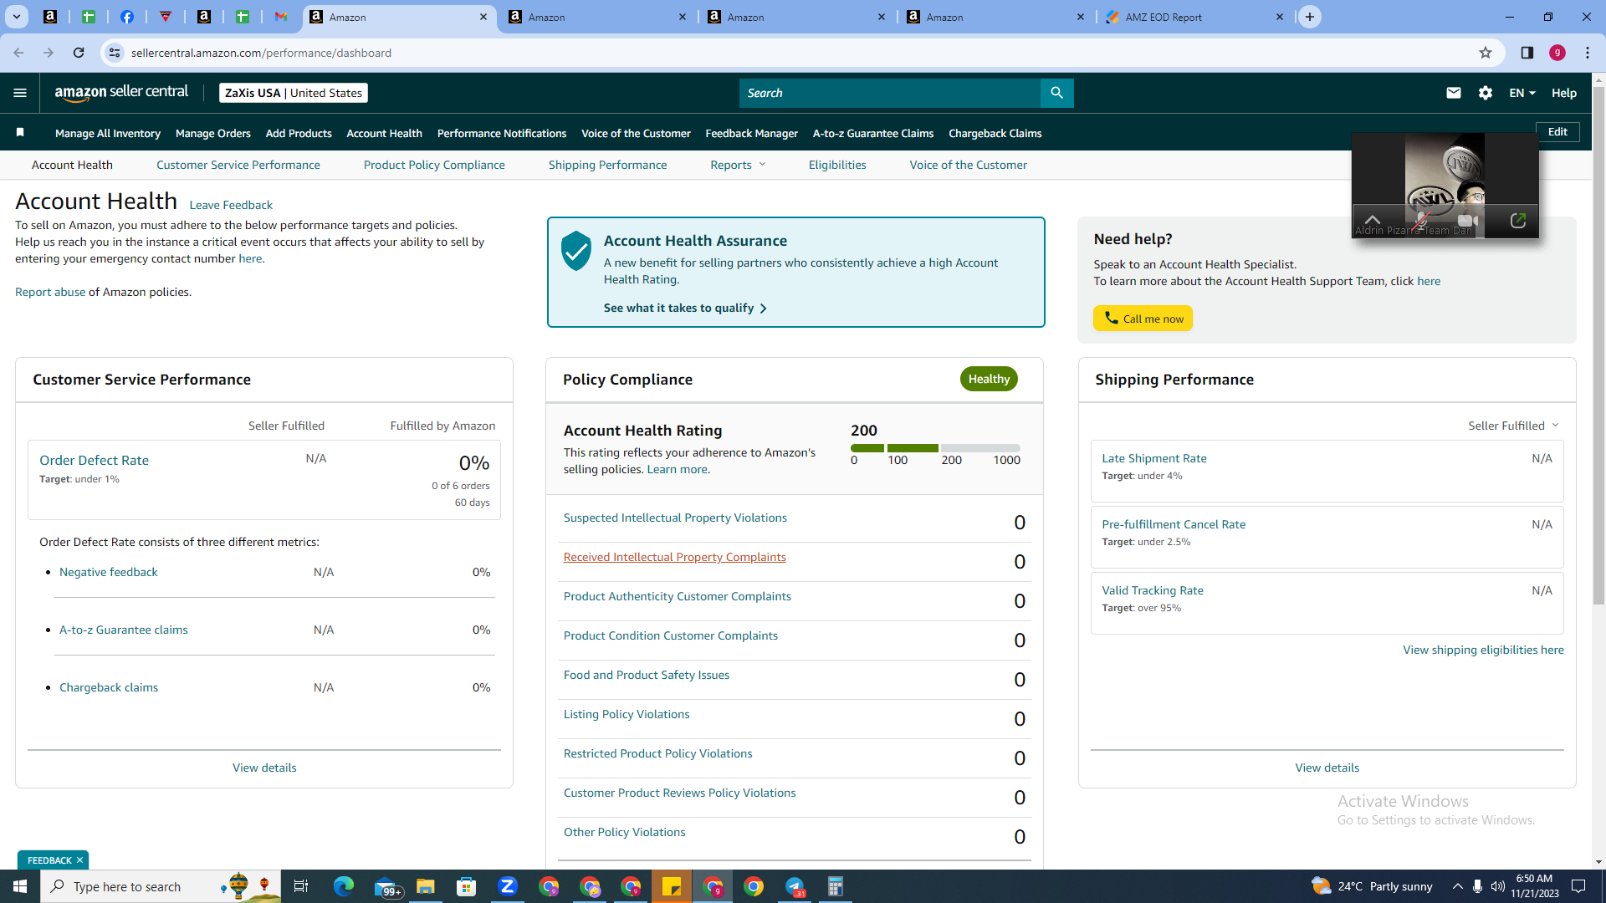Open the settings gear icon
Image resolution: width=1606 pixels, height=903 pixels.
coord(1486,93)
